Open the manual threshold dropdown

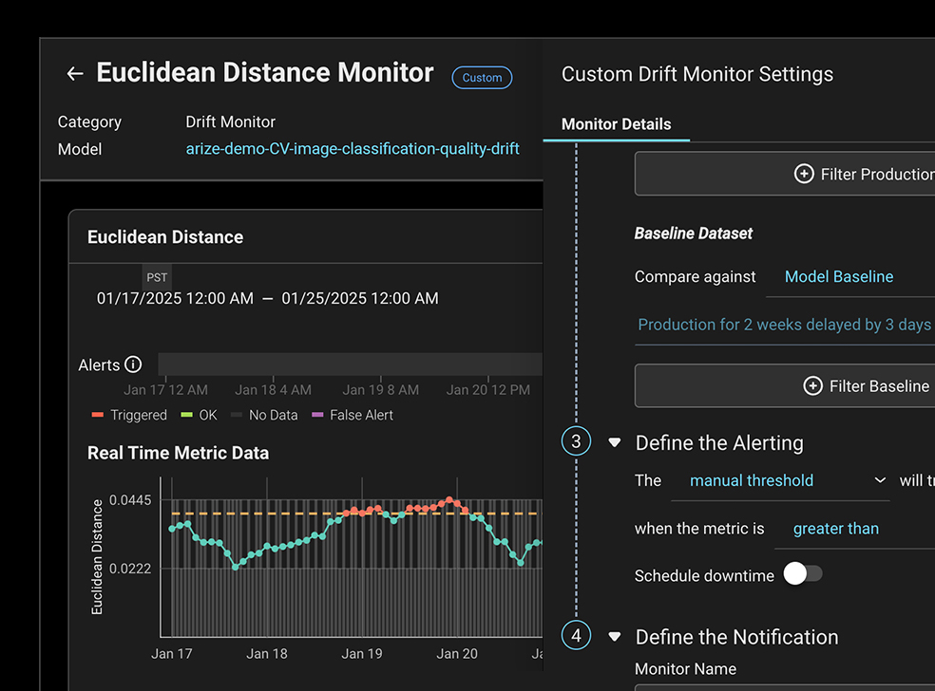tap(779, 480)
